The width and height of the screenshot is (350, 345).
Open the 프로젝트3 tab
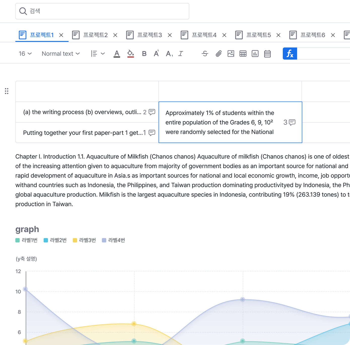coord(144,35)
